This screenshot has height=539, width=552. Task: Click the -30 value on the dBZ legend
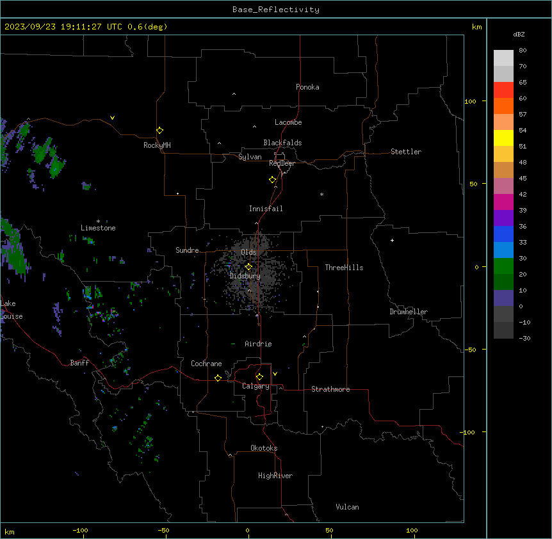pos(524,338)
